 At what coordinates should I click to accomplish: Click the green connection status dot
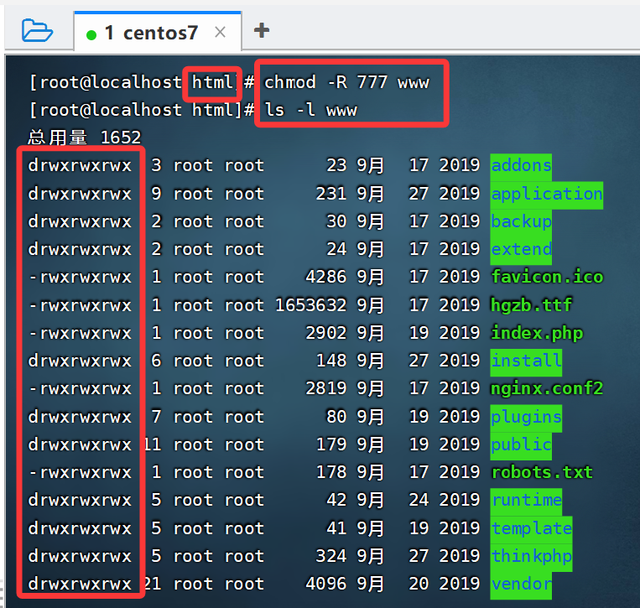pos(91,35)
